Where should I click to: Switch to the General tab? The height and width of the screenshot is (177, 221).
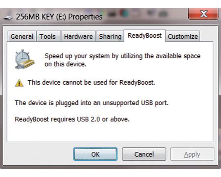(22, 37)
